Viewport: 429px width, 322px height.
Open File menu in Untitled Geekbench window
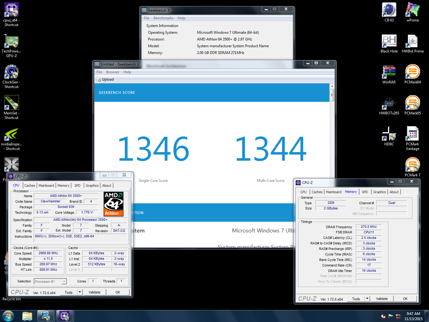[x=99, y=72]
